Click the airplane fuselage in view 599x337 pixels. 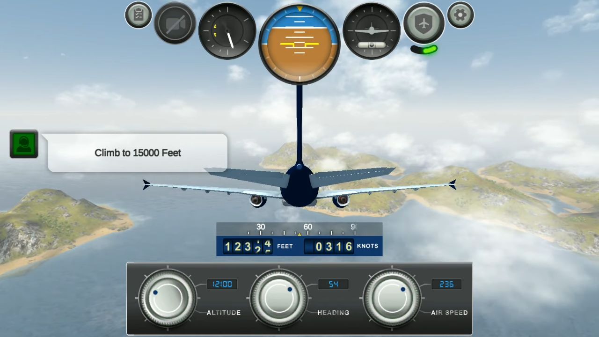299,186
